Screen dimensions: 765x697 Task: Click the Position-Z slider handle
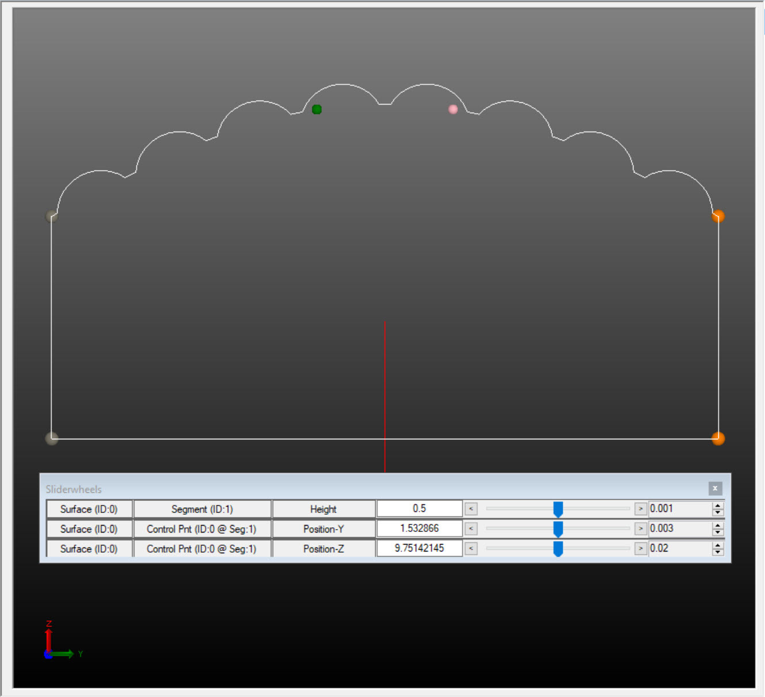pos(558,549)
